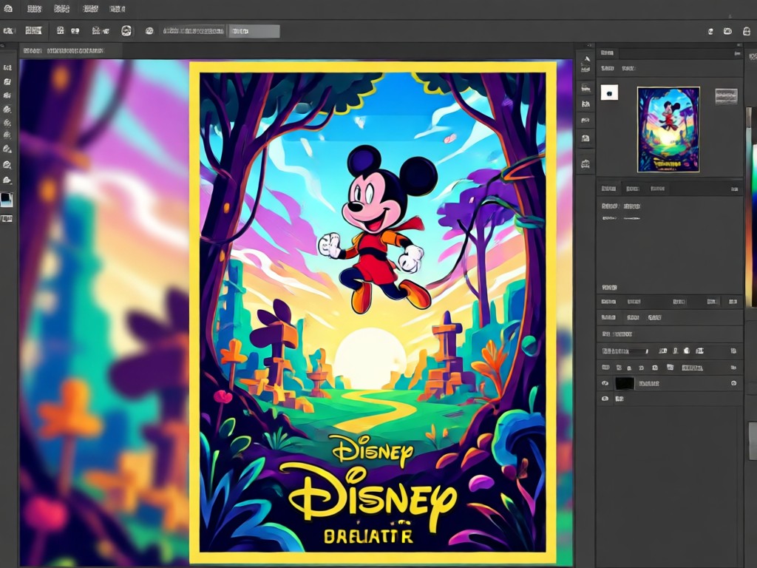Click the vertical scrollbar at the bottom right edge
This screenshot has width=757, height=568.
click(x=753, y=441)
